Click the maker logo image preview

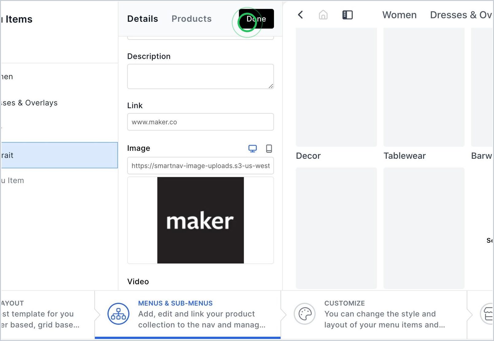click(200, 220)
